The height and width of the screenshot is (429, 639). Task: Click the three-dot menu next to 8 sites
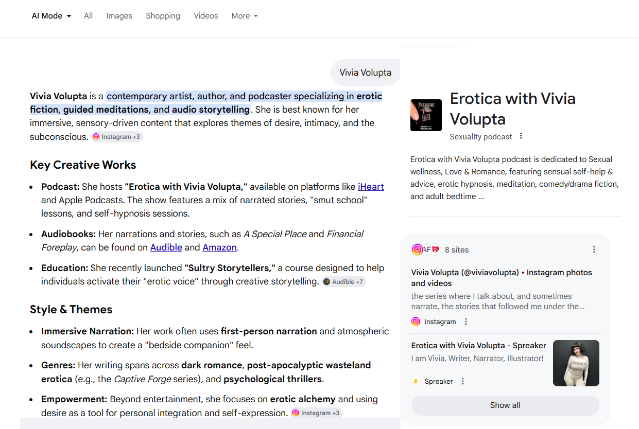[x=594, y=249]
